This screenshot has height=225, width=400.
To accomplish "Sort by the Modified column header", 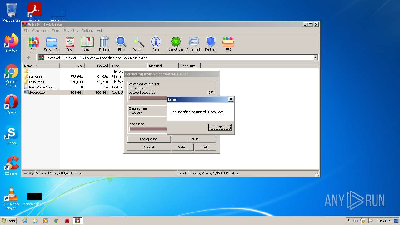I will tap(163, 66).
